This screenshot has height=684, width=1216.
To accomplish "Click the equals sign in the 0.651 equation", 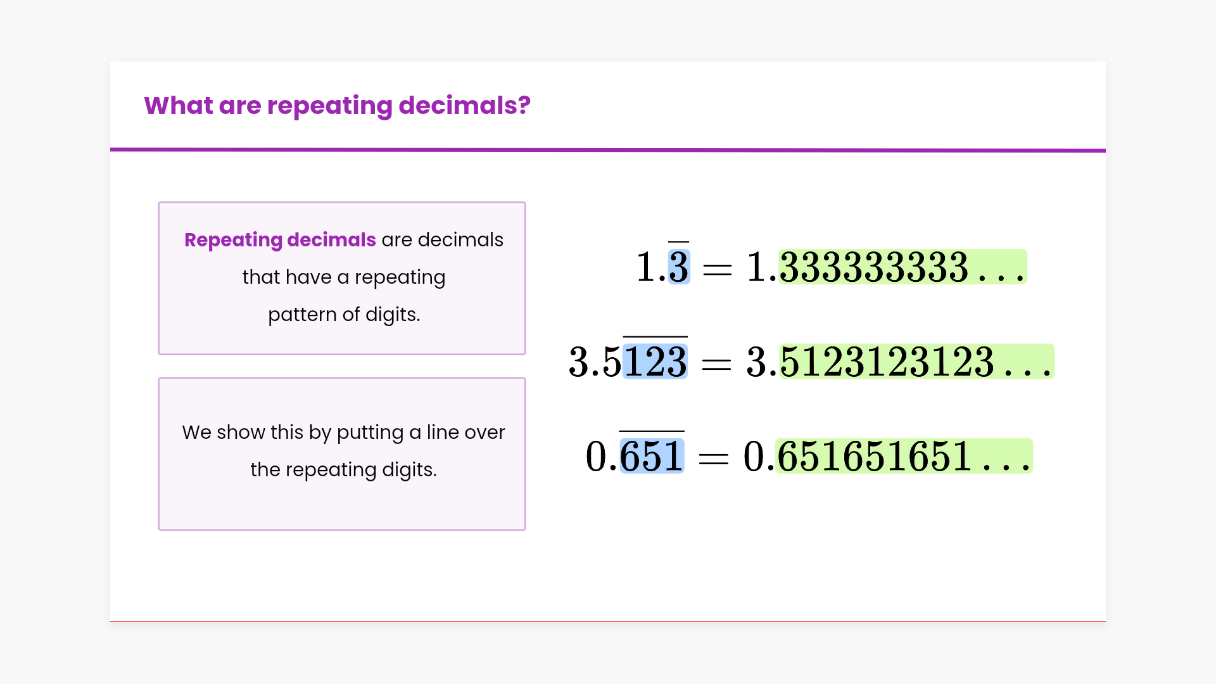I will (x=713, y=459).
